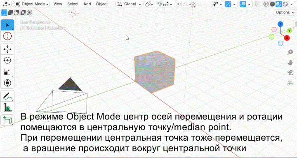Image resolution: width=297 pixels, height=158 pixels.
Task: Click the gray cube in viewport
Action: coord(155,72)
